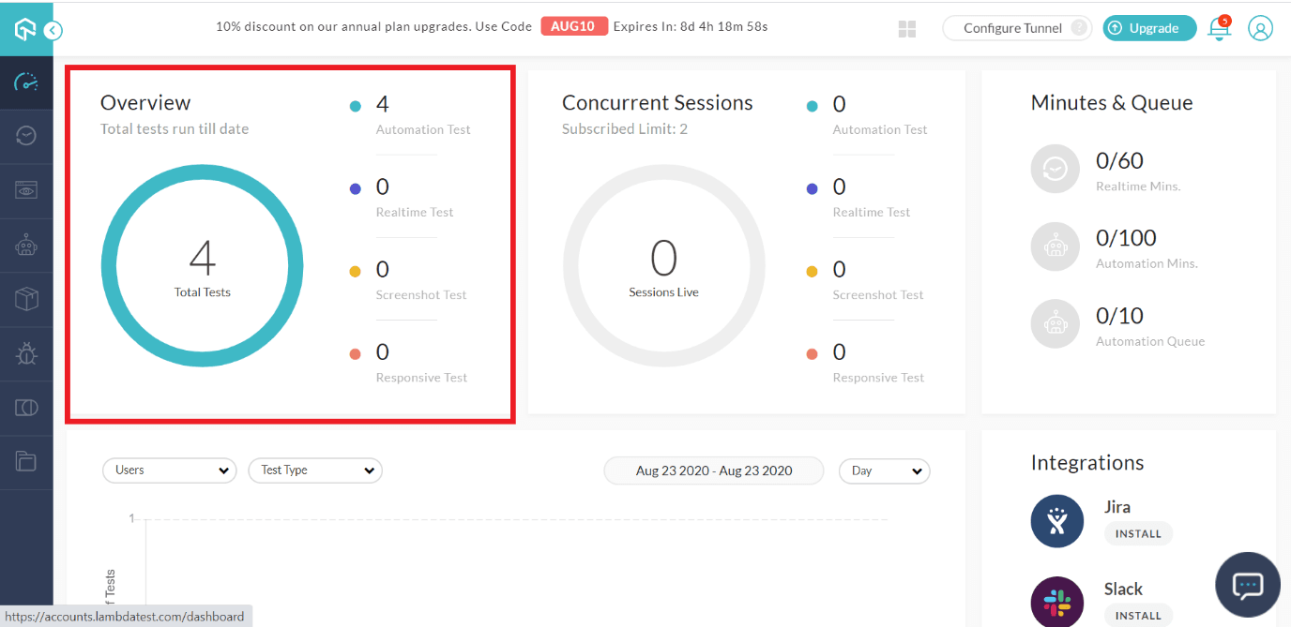Open the Users filter dropdown
The image size is (1291, 627).
pyautogui.click(x=169, y=470)
